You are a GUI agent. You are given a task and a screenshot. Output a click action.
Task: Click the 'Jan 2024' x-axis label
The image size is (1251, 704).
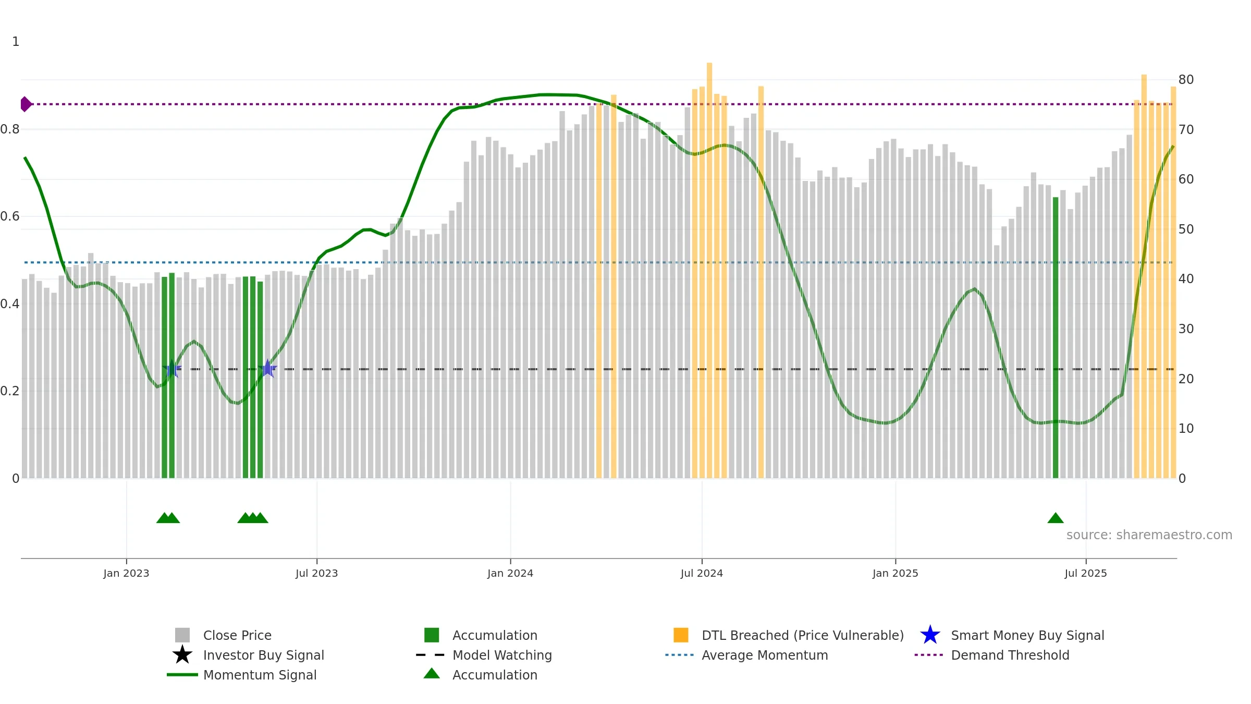coord(510,573)
